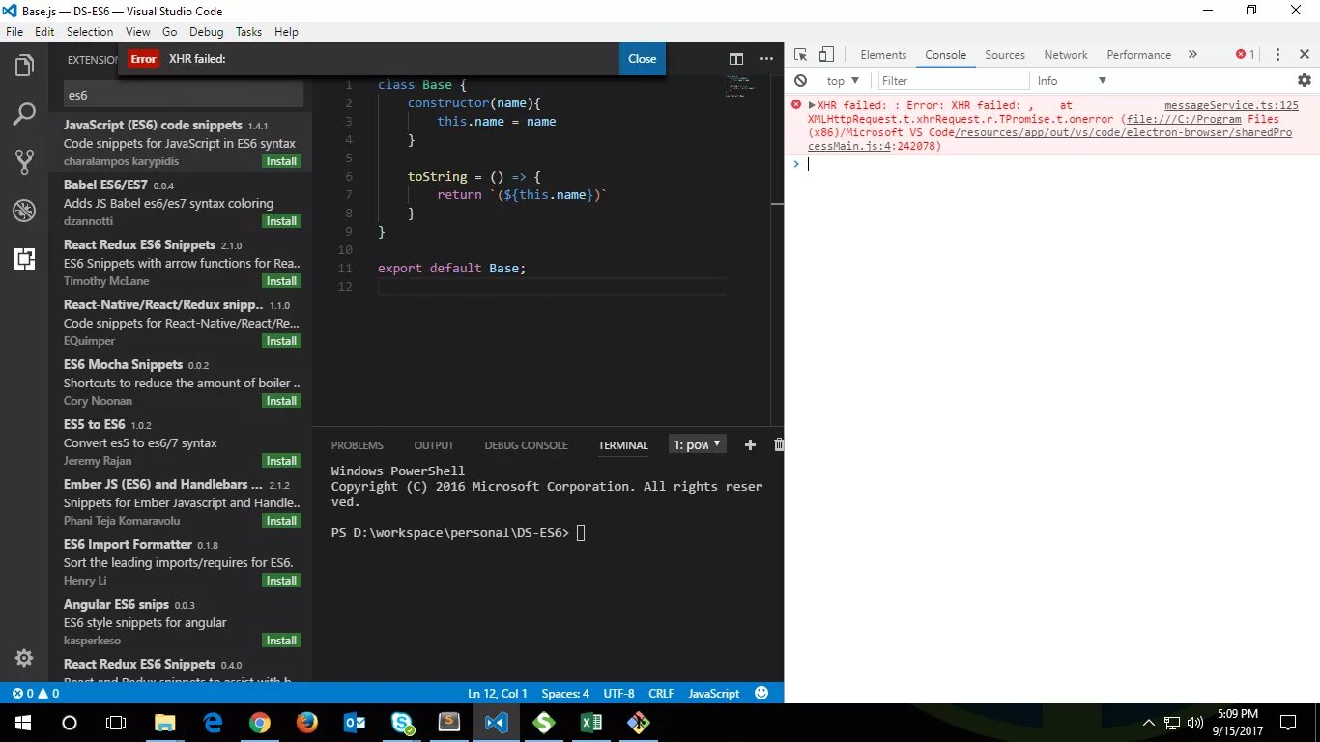This screenshot has height=742, width=1320.
Task: Open Outlook from taskbar
Action: point(355,723)
